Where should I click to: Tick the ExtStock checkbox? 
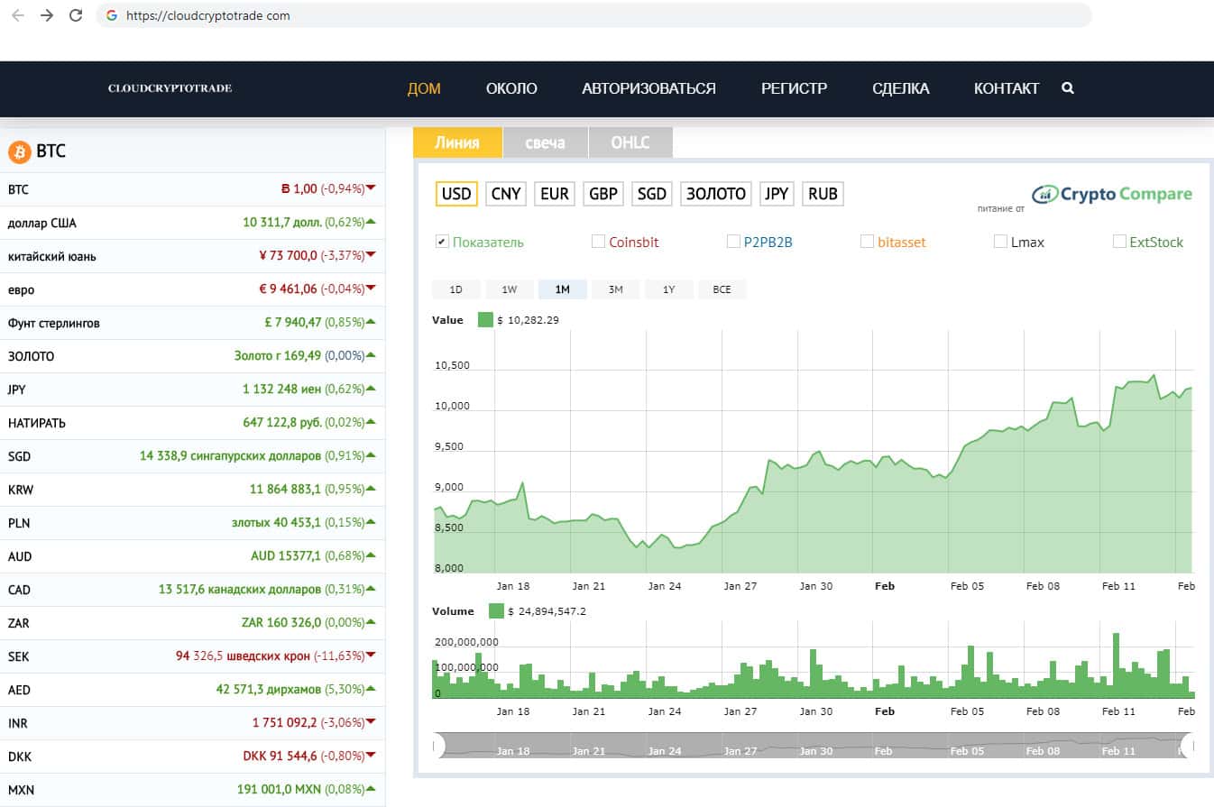pos(1119,242)
